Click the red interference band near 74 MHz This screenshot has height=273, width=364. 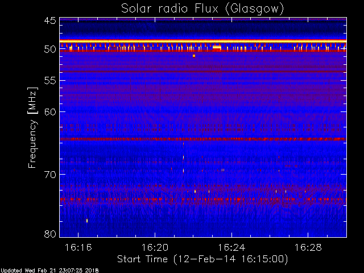coord(203,199)
